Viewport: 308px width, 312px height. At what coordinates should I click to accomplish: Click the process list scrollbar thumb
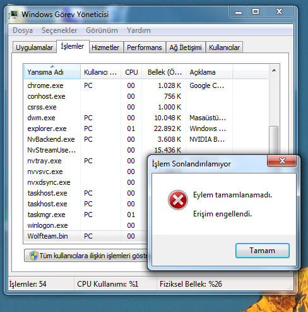[274, 140]
